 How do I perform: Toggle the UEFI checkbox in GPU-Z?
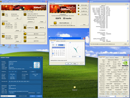[x=125, y=68]
